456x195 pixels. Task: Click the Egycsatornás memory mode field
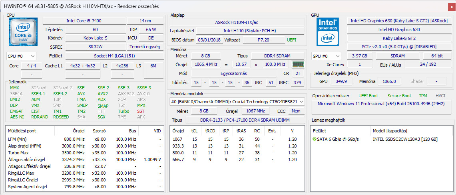(x=234, y=73)
